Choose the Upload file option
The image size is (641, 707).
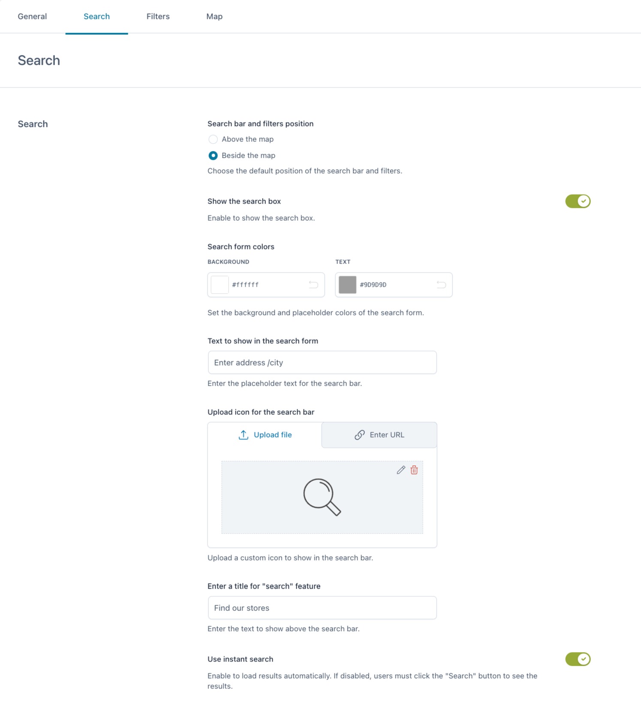(x=265, y=435)
